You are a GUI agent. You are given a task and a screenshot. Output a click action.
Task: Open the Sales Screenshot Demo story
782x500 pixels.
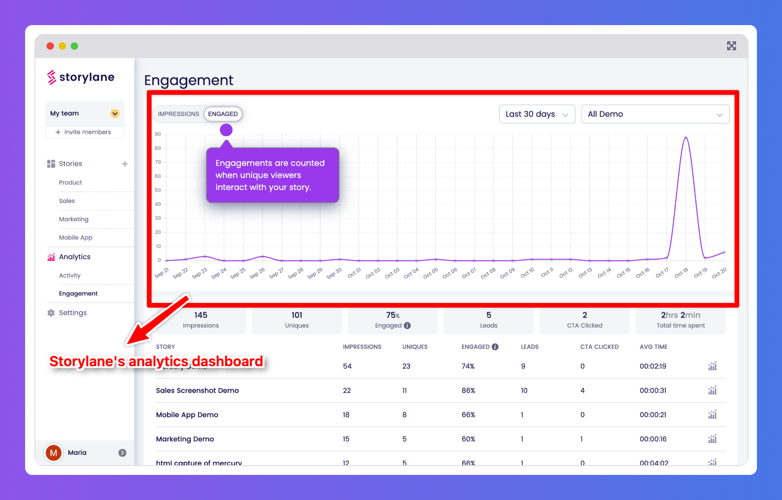pyautogui.click(x=197, y=390)
